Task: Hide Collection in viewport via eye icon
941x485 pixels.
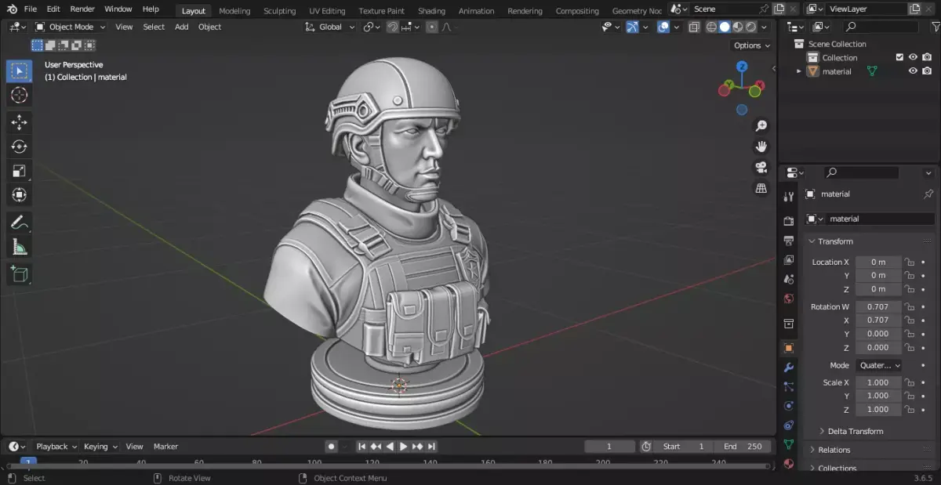Action: [913, 57]
